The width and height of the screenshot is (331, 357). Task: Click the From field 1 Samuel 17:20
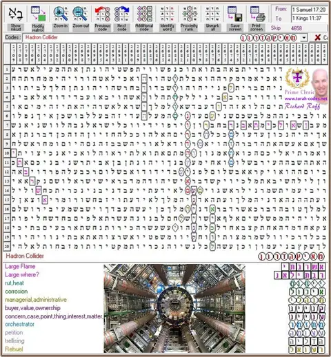[x=309, y=10]
